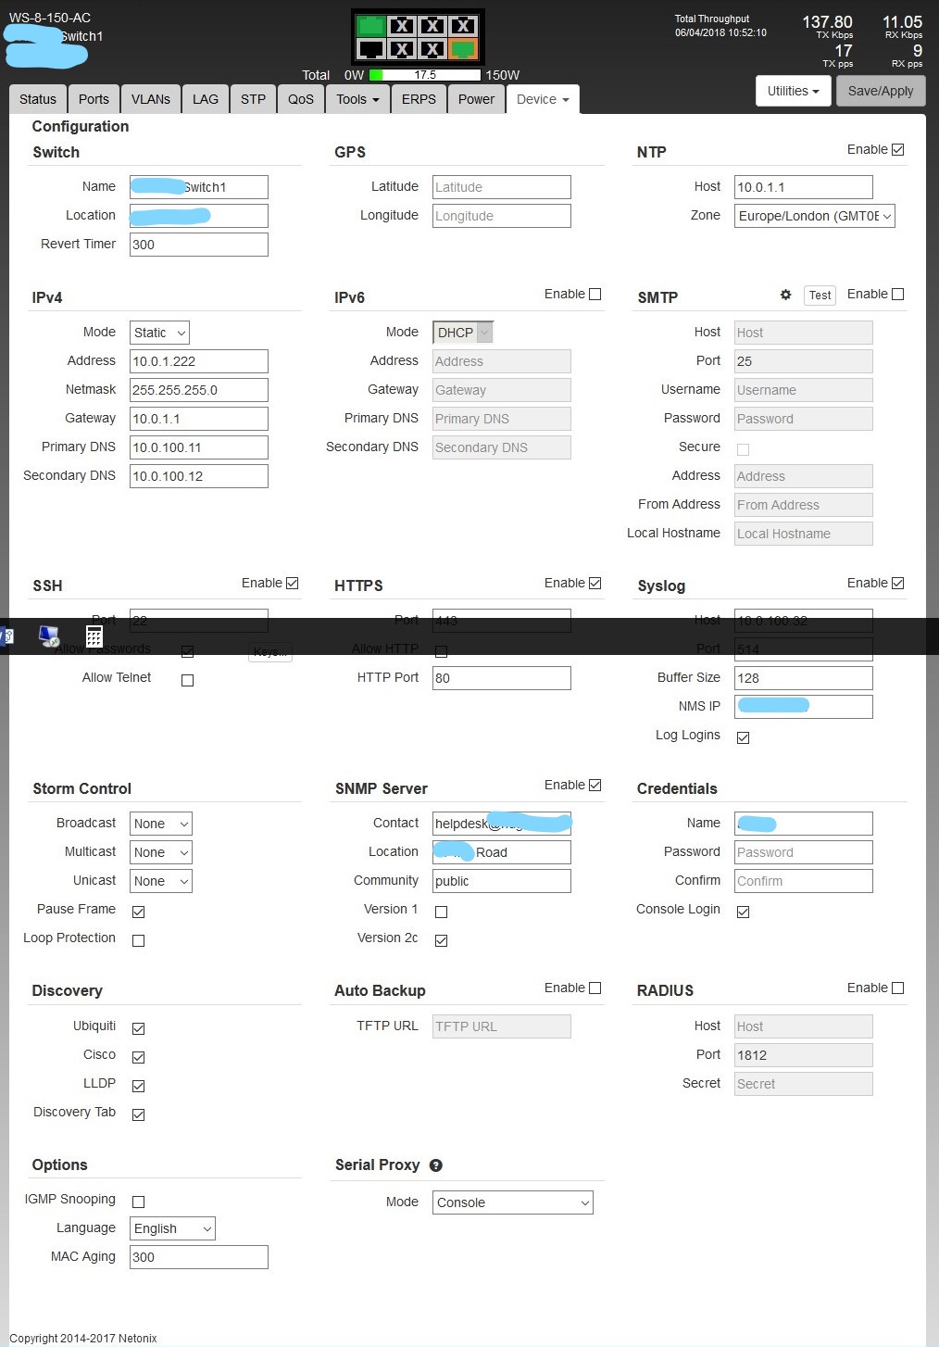The height and width of the screenshot is (1347, 939).
Task: Open the Tools tab menu
Action: click(x=357, y=99)
